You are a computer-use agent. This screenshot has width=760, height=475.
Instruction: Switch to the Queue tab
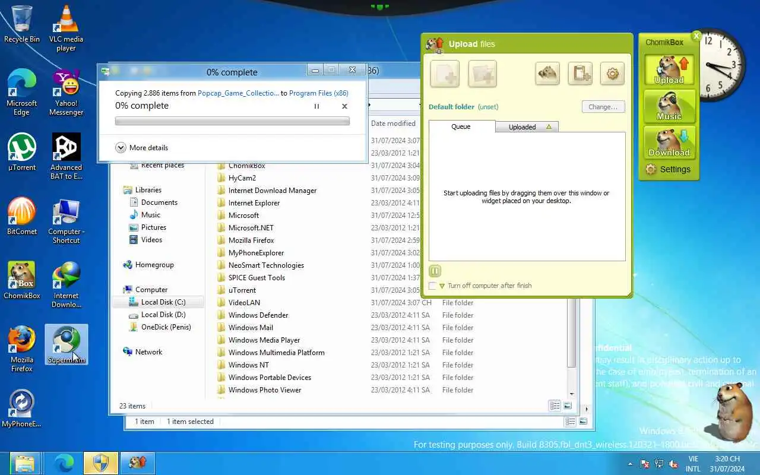coord(461,126)
